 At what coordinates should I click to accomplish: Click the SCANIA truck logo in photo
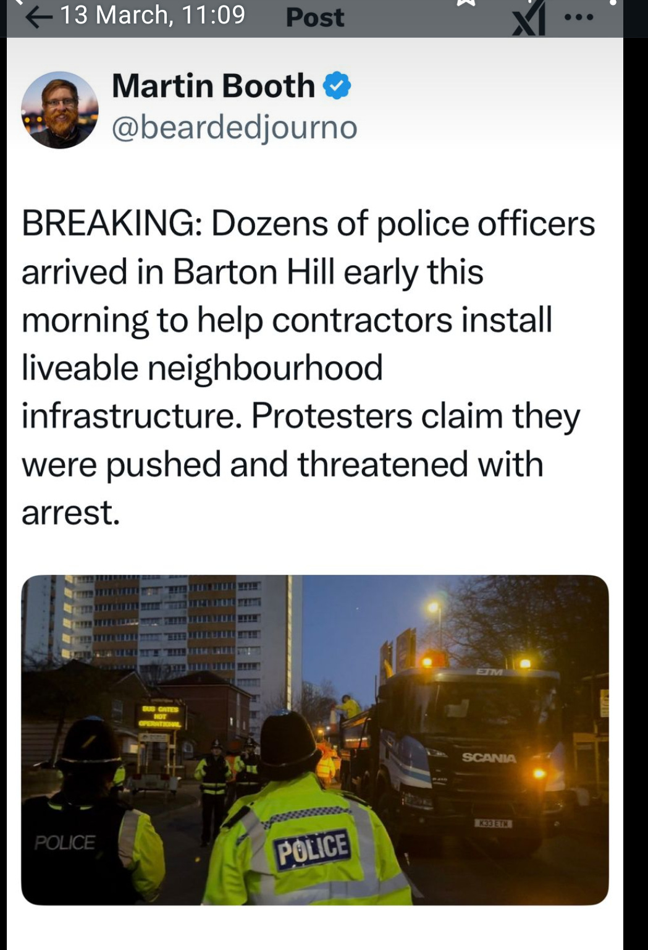tap(489, 757)
